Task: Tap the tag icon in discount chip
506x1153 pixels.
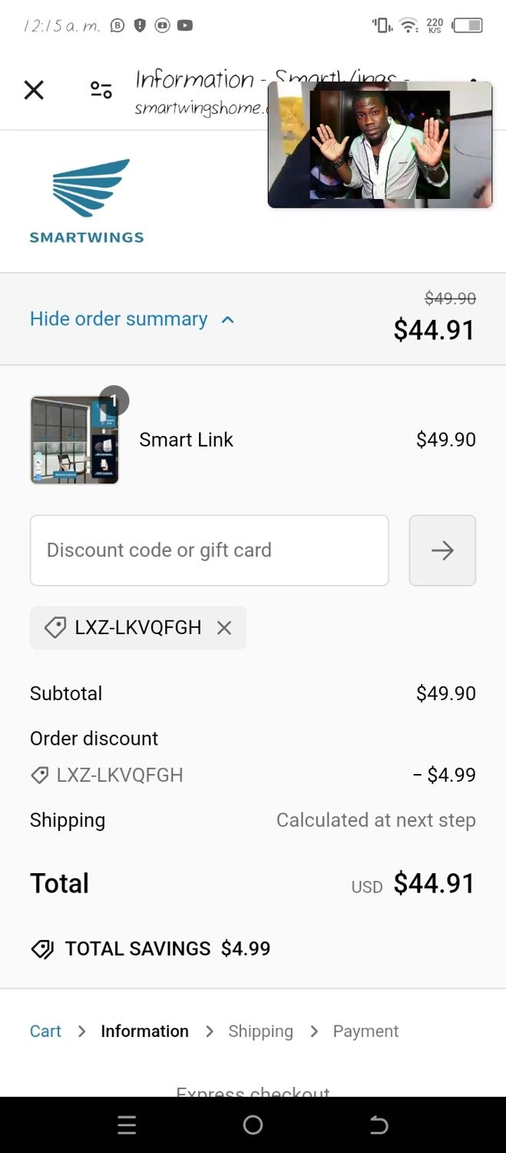Action: (55, 628)
